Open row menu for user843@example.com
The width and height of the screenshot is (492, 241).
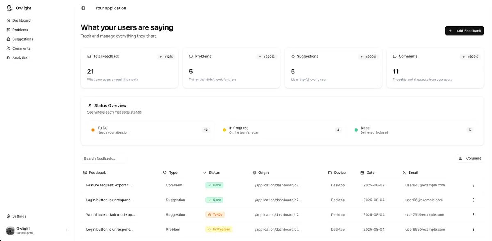click(x=473, y=185)
